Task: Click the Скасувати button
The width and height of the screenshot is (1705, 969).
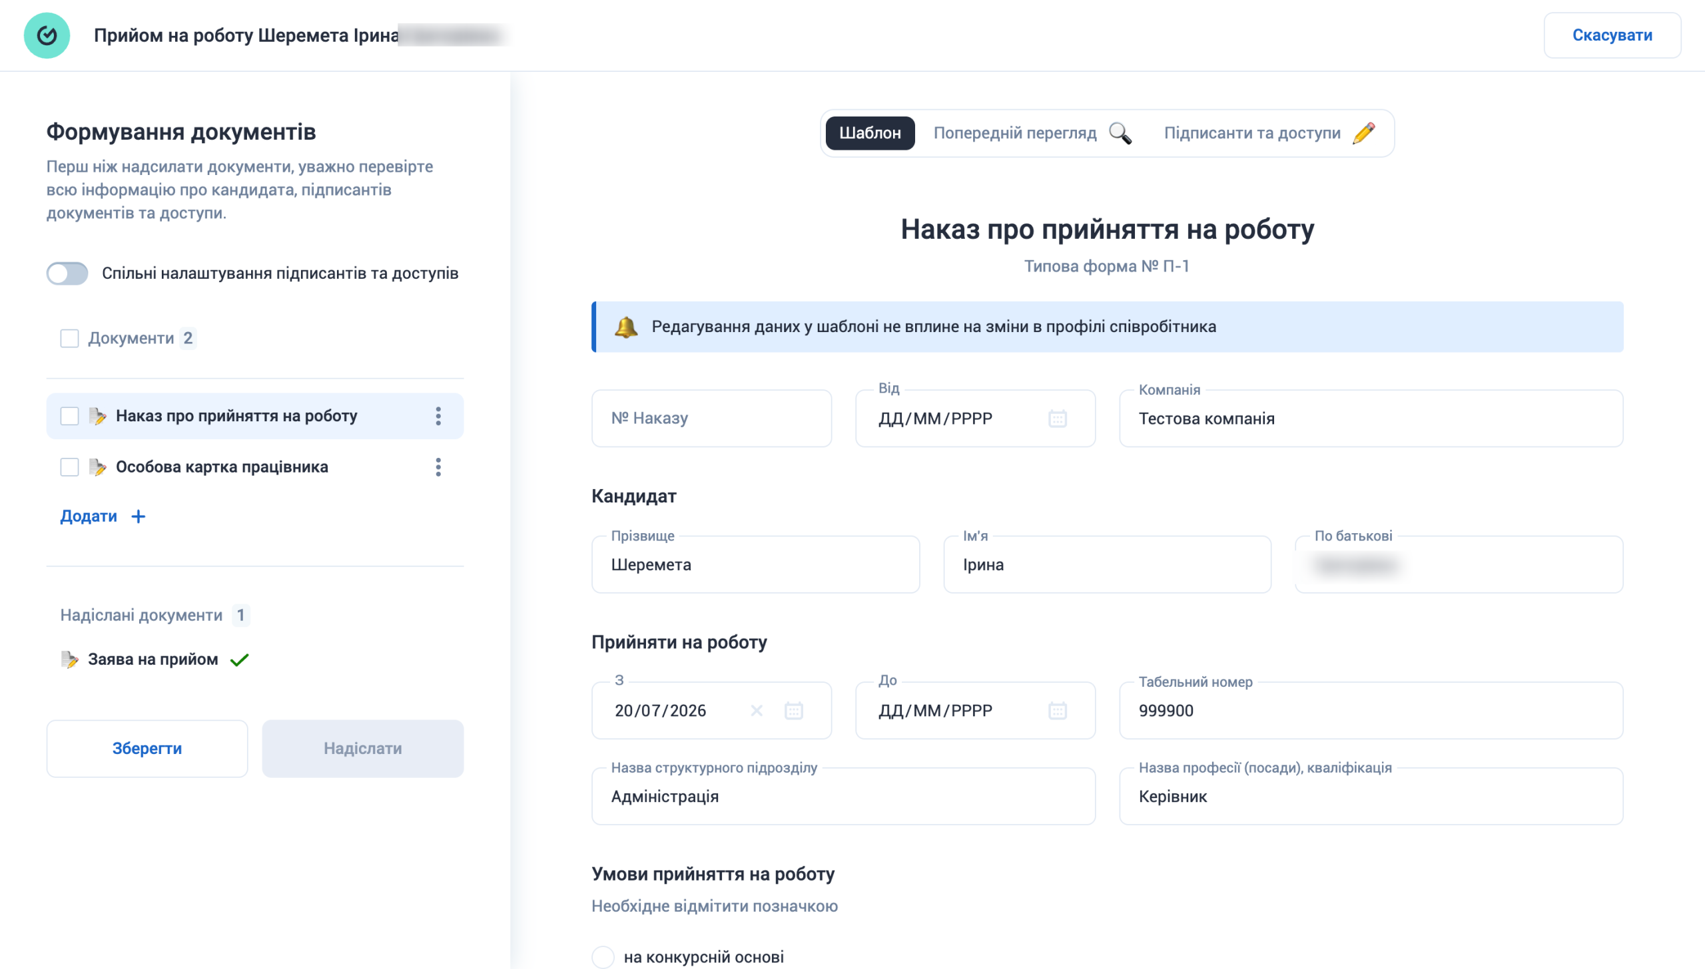Action: pos(1612,35)
